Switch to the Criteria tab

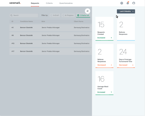(49, 3)
